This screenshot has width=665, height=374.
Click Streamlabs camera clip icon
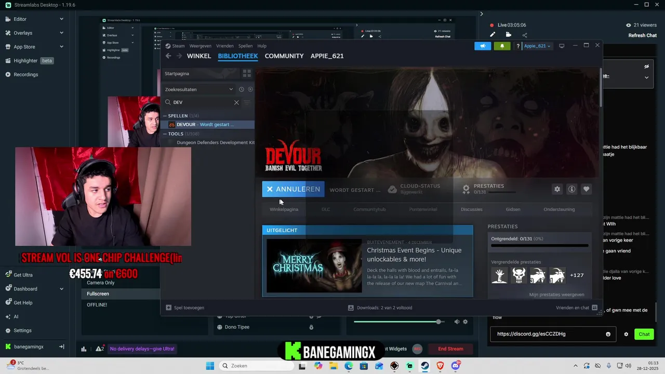[508, 35]
